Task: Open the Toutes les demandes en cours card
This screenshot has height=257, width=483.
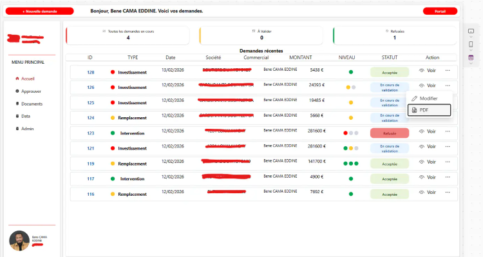Action: click(x=128, y=35)
